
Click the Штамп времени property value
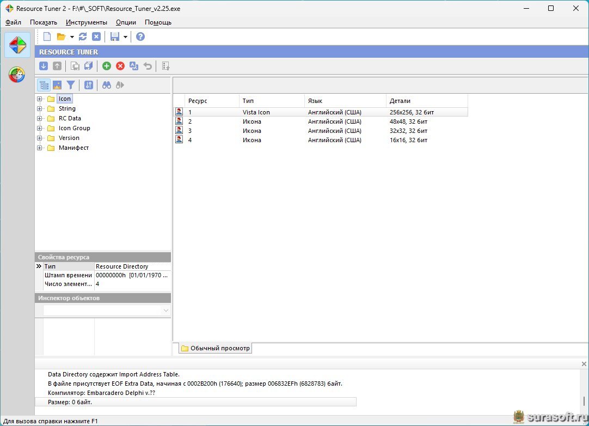point(132,275)
